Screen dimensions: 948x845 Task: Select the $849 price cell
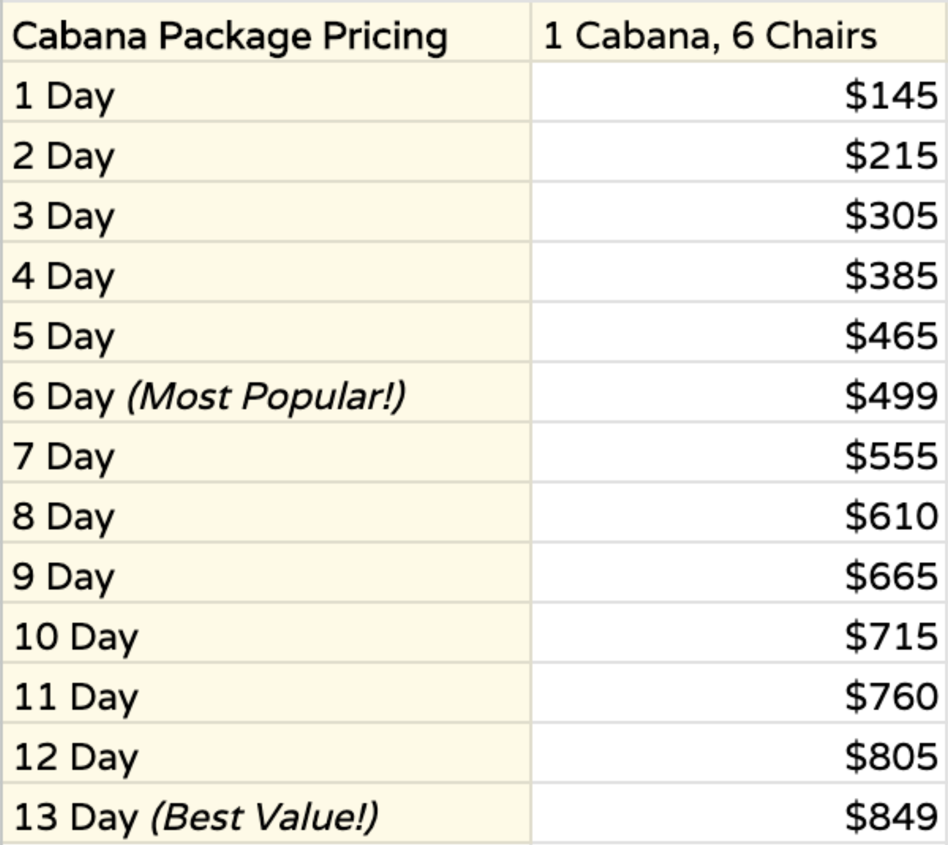tap(890, 817)
